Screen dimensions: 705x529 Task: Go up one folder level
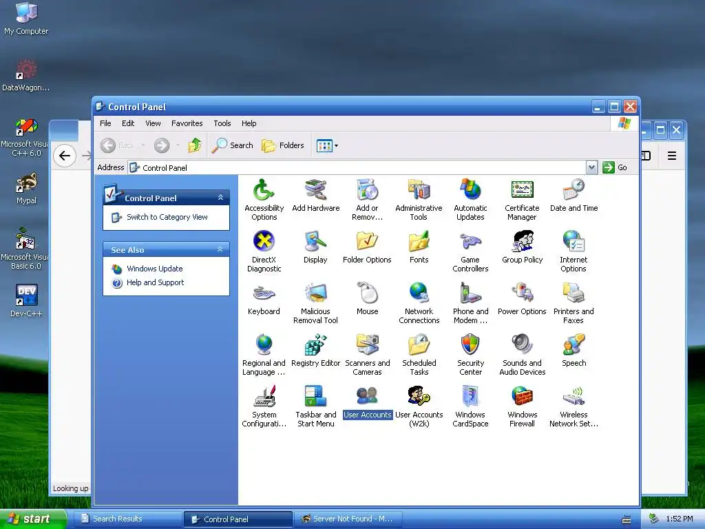pyautogui.click(x=195, y=145)
